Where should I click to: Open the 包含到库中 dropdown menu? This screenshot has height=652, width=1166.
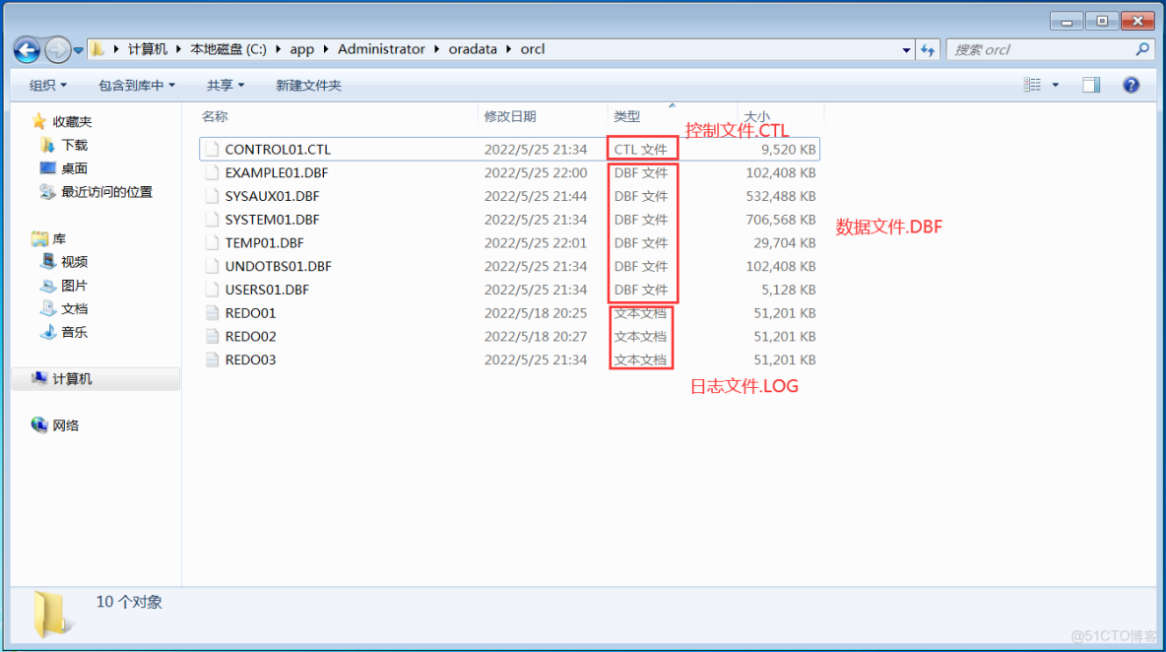click(x=136, y=86)
